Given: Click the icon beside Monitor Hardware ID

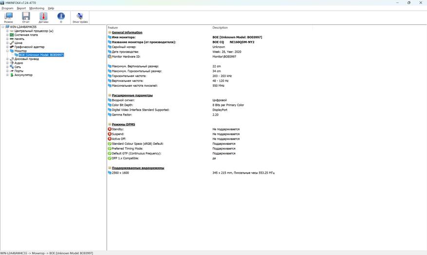Looking at the screenshot, I should pos(110,57).
